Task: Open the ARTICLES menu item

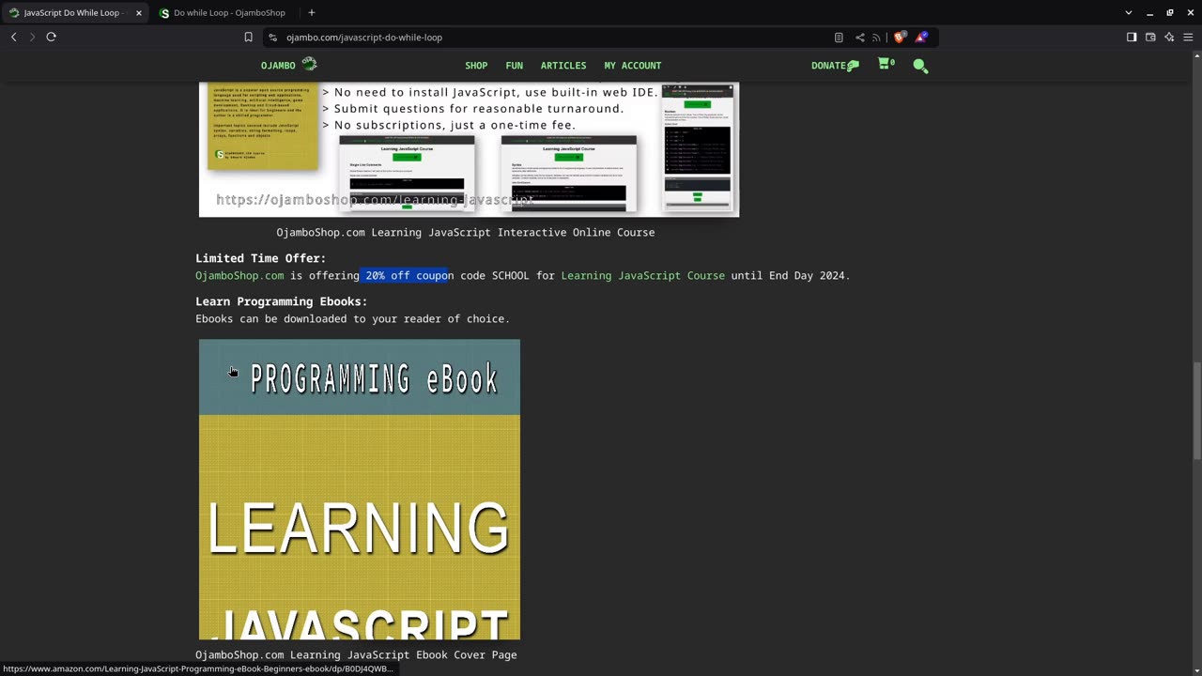Action: point(563,66)
